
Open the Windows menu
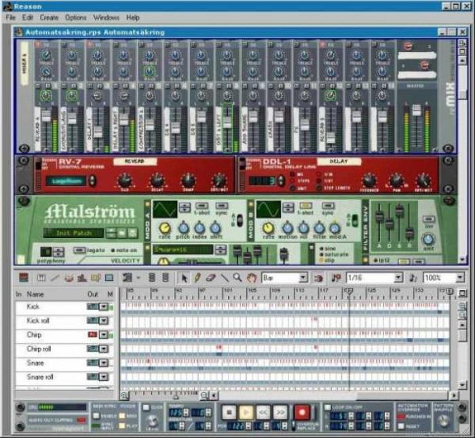tap(106, 18)
